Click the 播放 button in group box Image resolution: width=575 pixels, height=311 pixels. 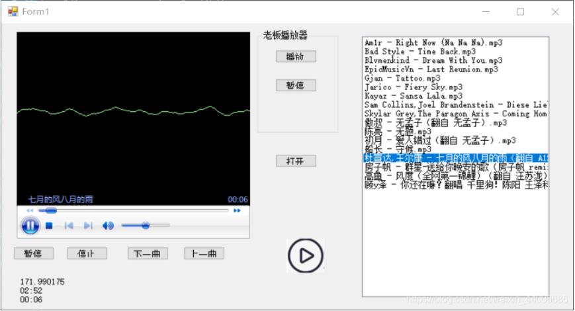click(x=296, y=57)
